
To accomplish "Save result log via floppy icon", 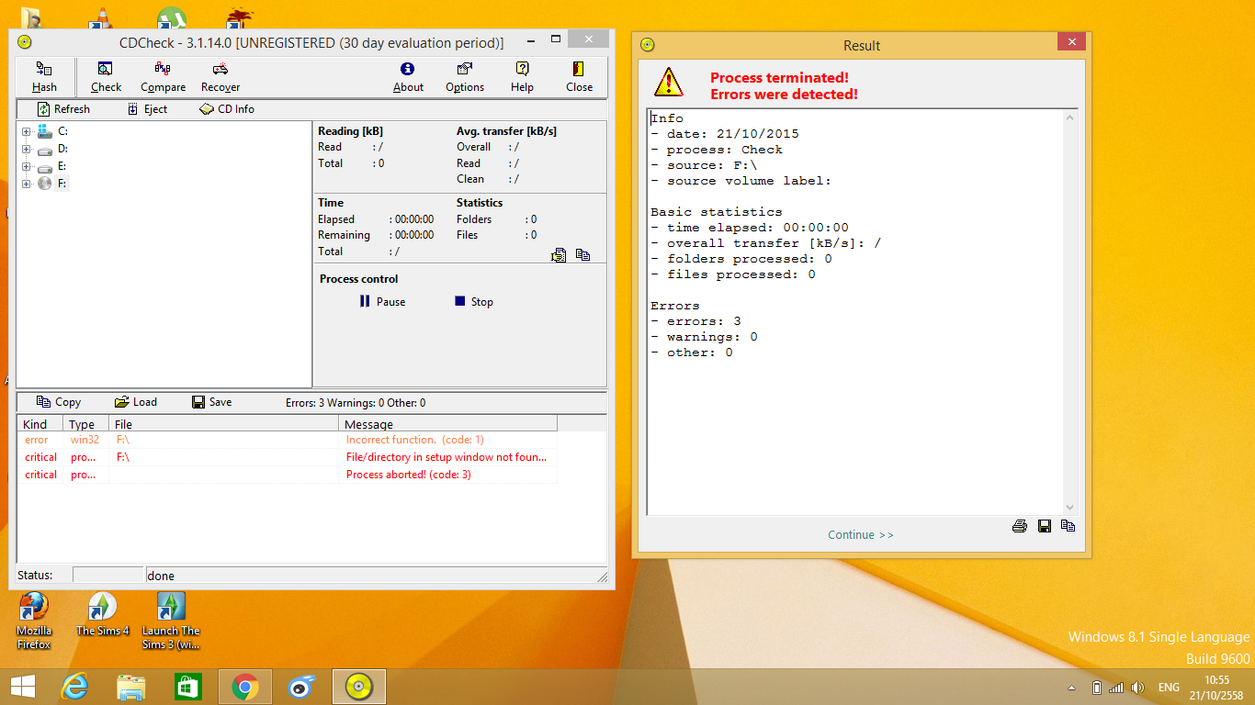I will coord(1044,526).
